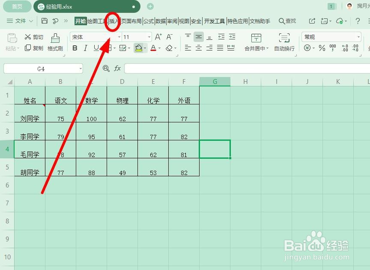370x270 pixels.
Task: Select row 4 header
Action: tap(7, 149)
